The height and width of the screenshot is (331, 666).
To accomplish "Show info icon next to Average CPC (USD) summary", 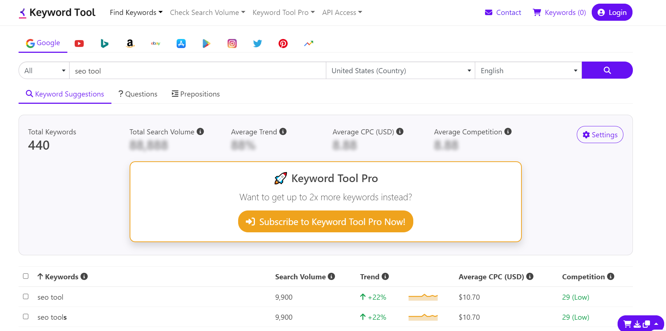I will click(x=400, y=131).
